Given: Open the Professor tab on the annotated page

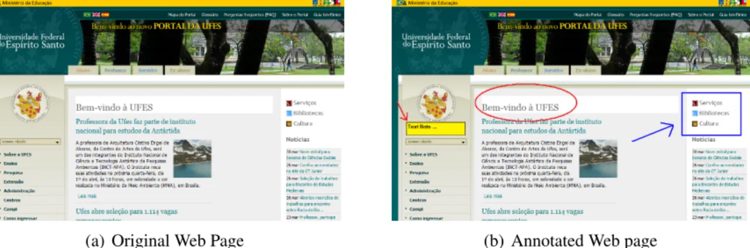Looking at the screenshot, I should (521, 69).
